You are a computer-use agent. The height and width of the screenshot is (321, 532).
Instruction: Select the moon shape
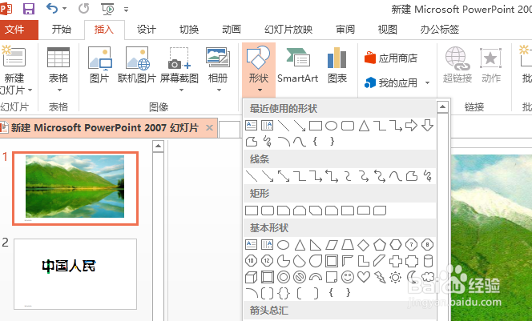pos(412,277)
